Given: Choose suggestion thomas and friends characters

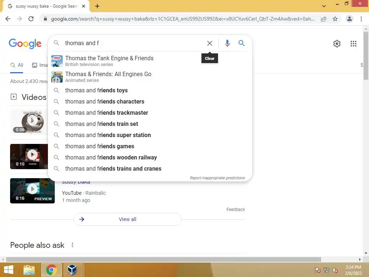Looking at the screenshot, I should click(150, 101).
